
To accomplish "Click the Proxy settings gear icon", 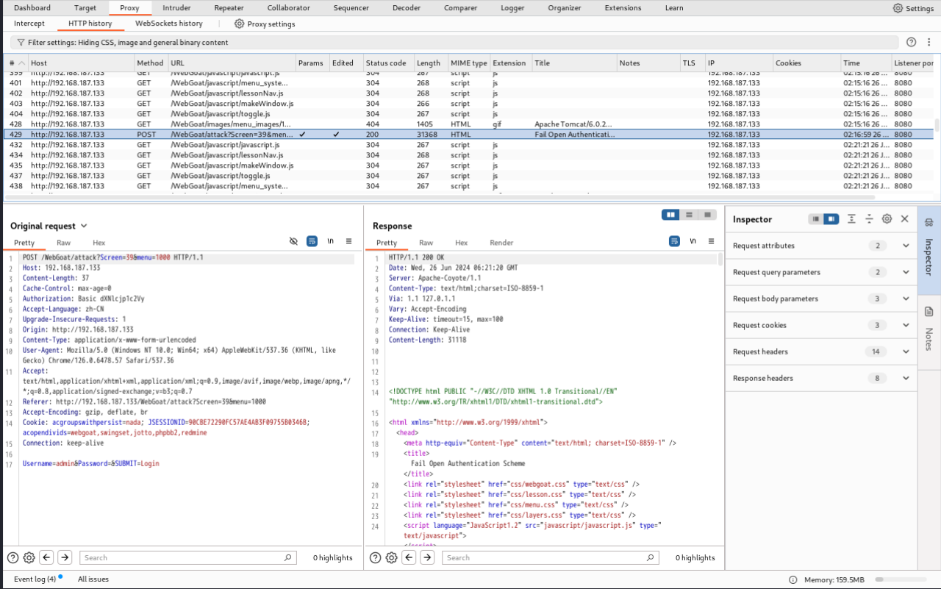I will pyautogui.click(x=239, y=24).
